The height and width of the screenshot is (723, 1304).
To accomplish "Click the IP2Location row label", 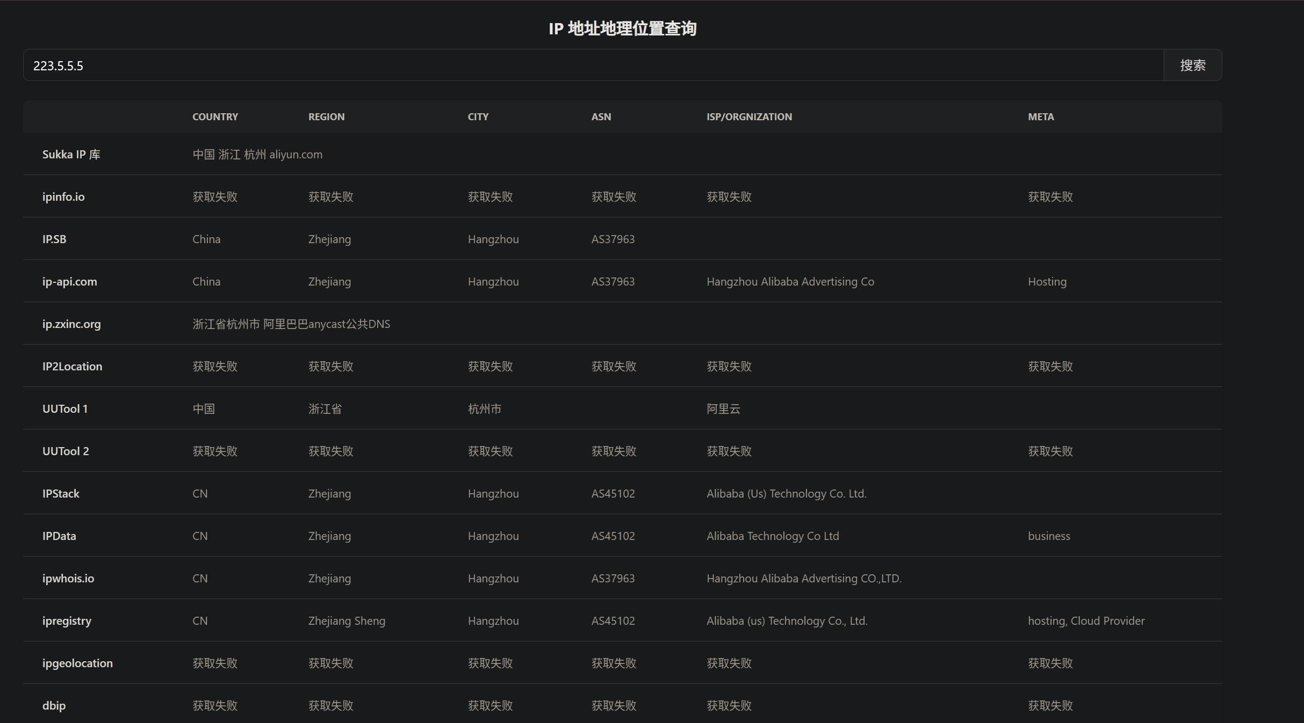I will pyautogui.click(x=72, y=367).
